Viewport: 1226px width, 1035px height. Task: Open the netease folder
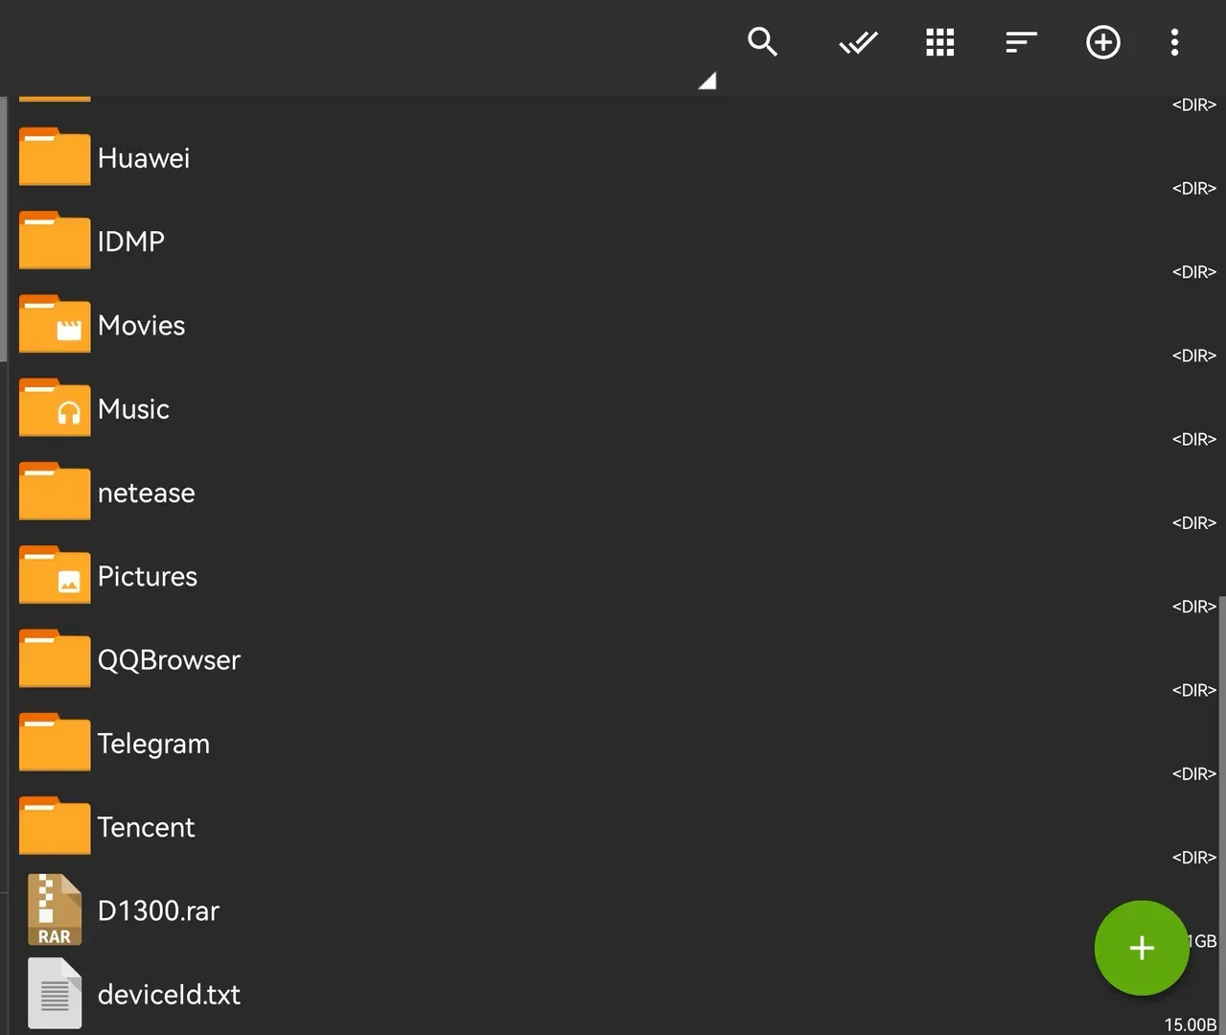tap(613, 492)
